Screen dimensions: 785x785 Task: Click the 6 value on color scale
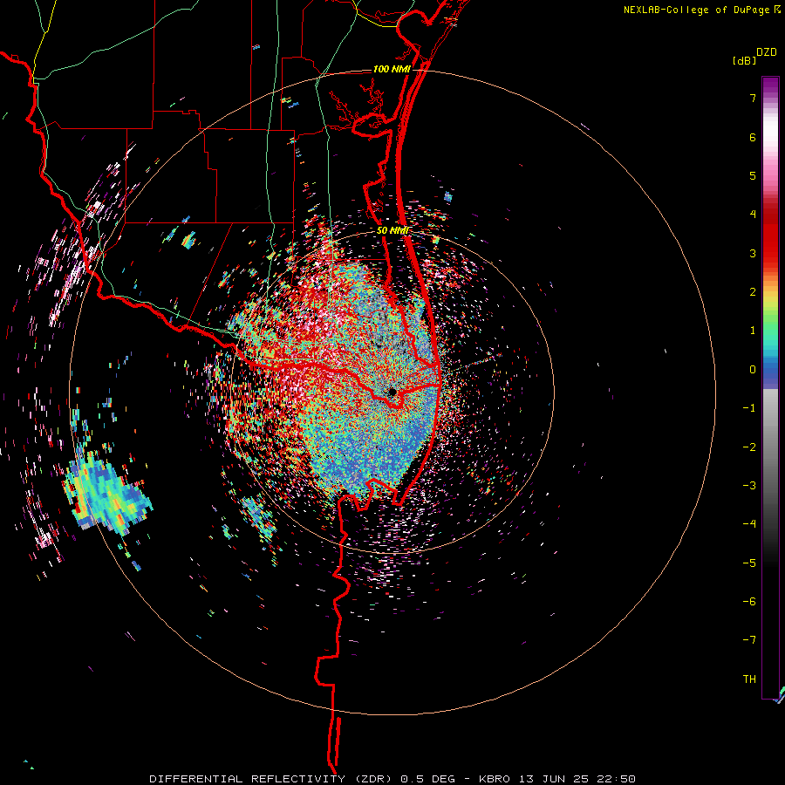(x=753, y=137)
